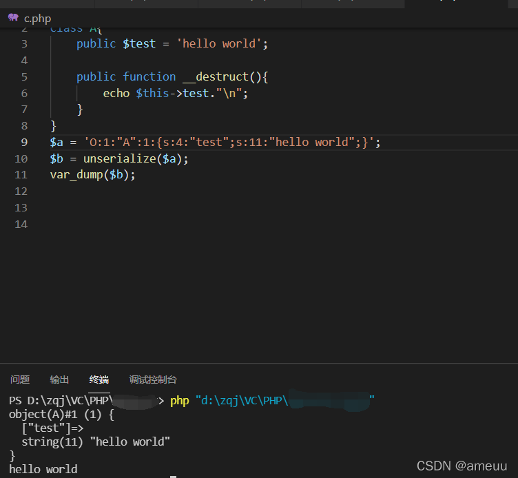This screenshot has height=478, width=518.
Task: Click line number 11 in the gutter
Action: click(21, 175)
